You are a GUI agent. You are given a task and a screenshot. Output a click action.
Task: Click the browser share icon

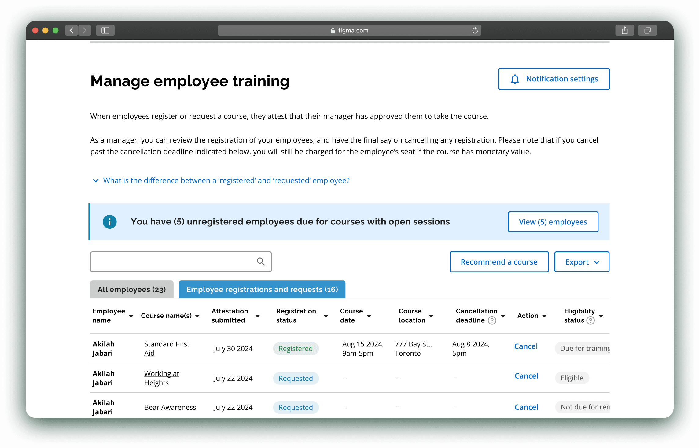pos(624,30)
